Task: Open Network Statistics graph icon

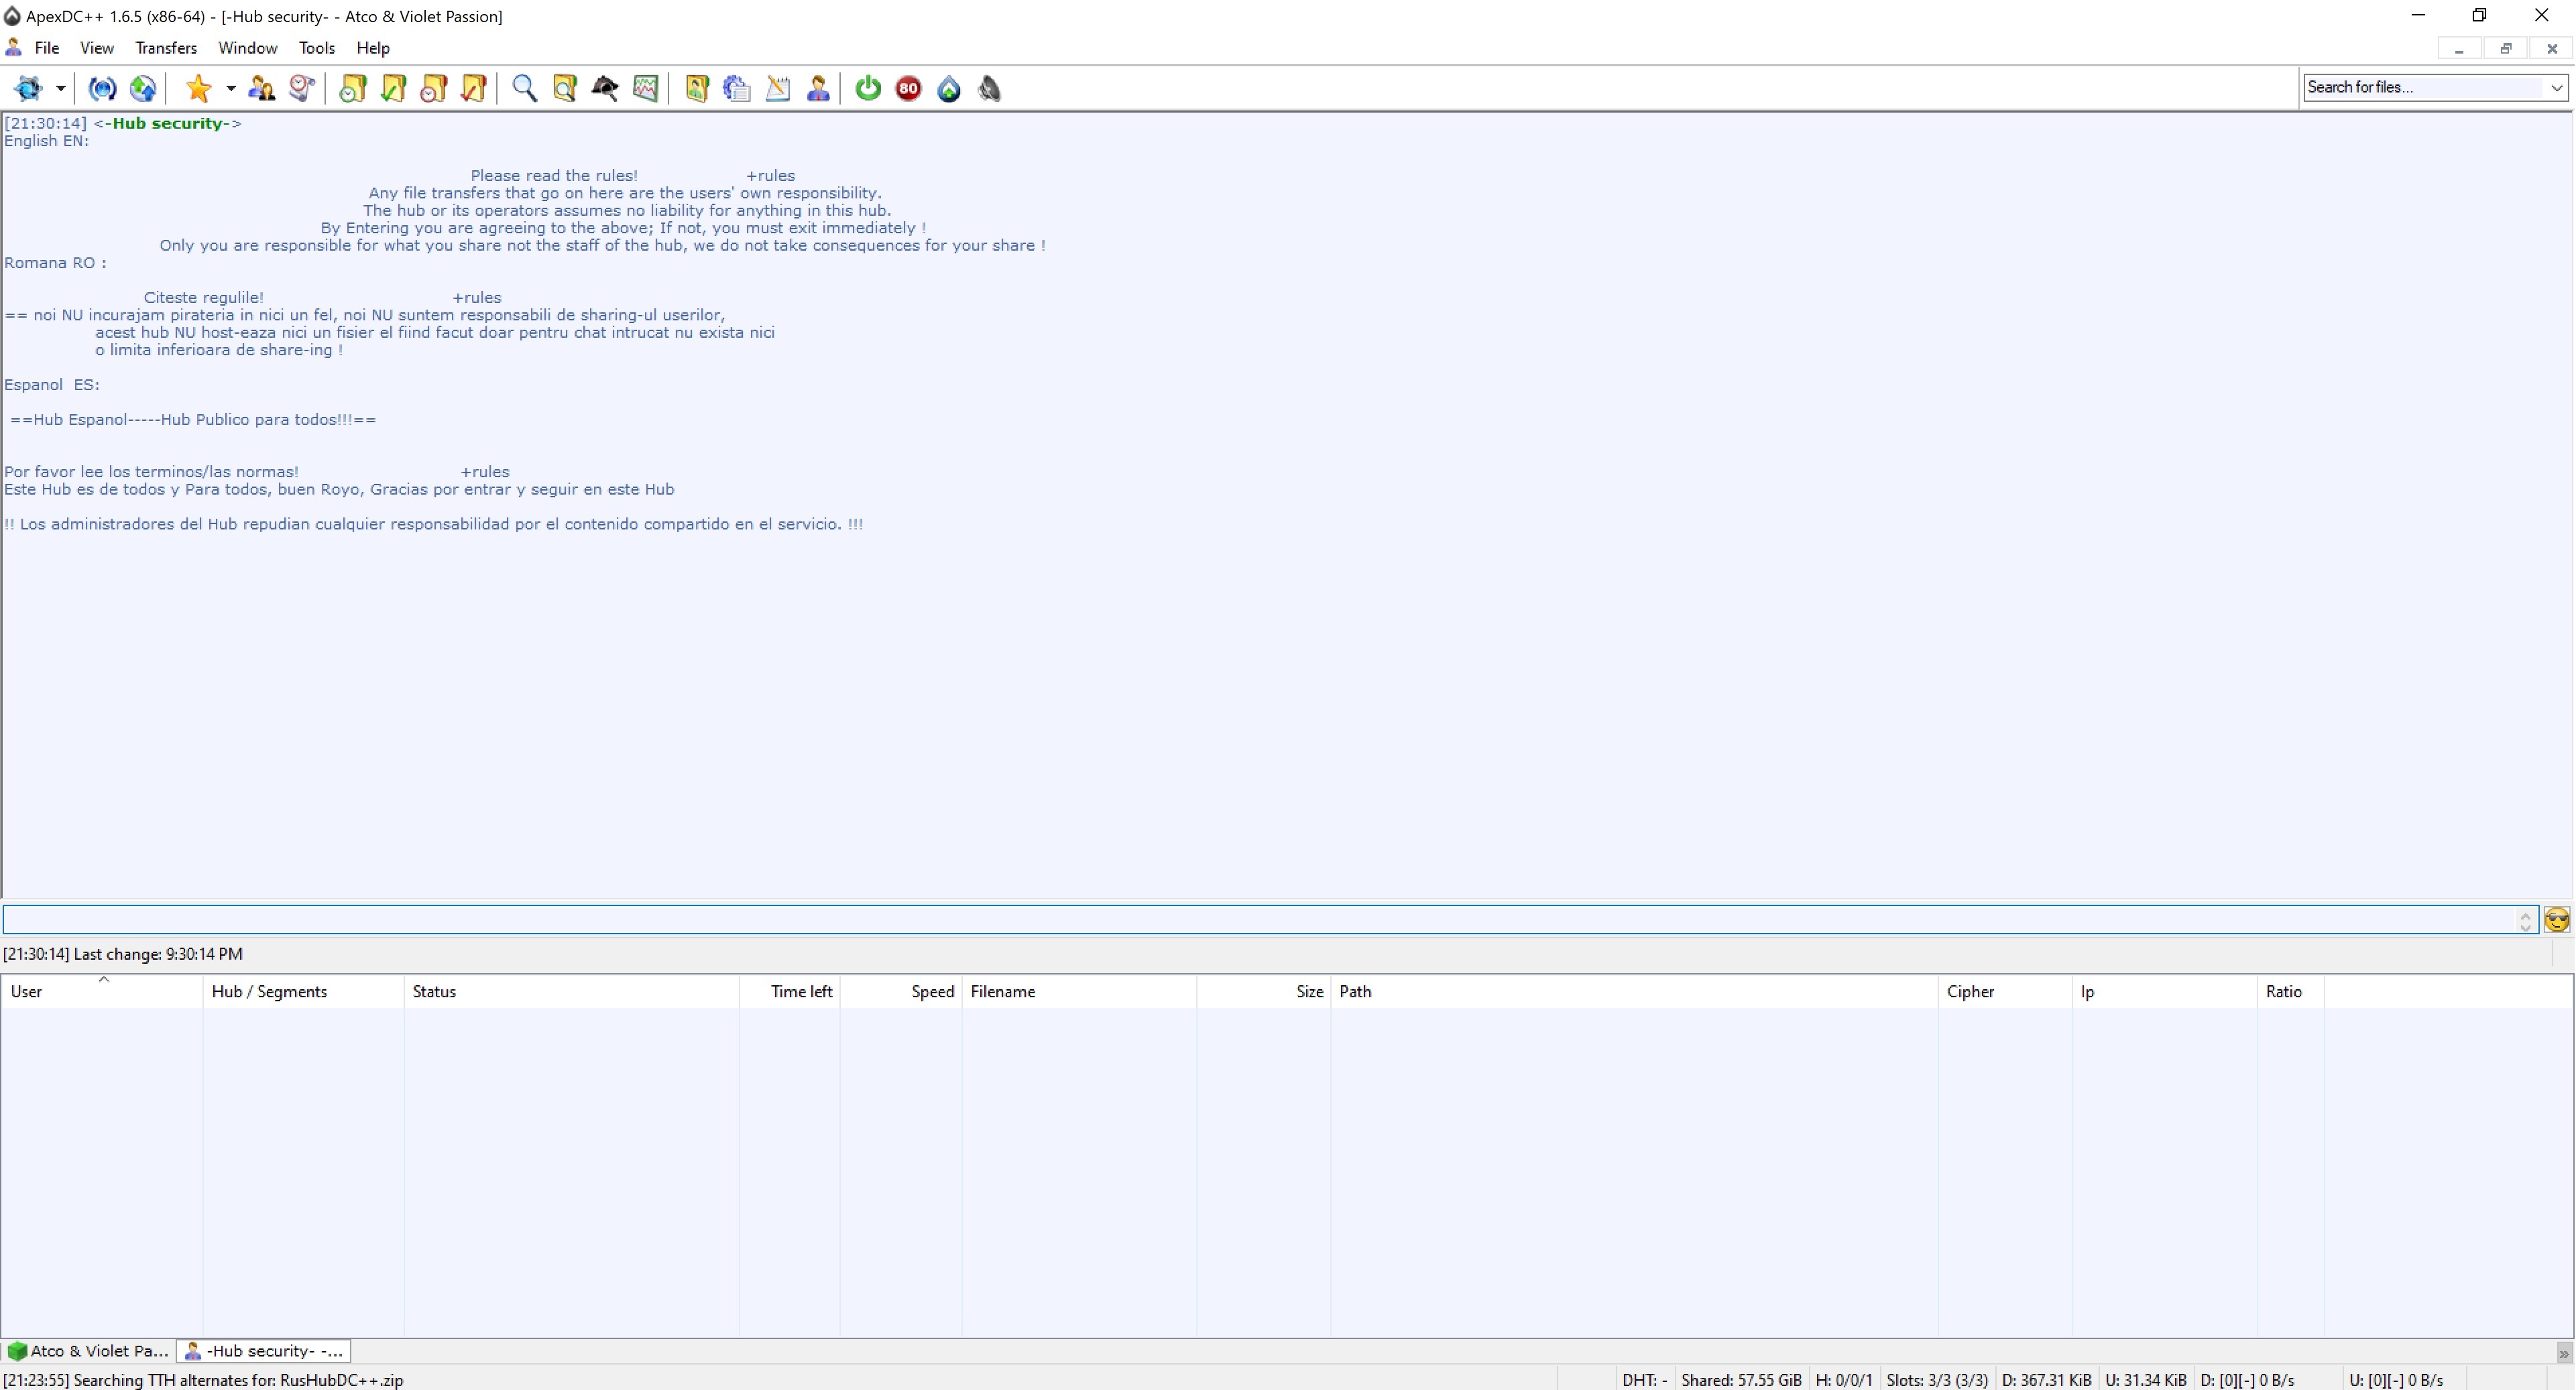Action: [x=646, y=89]
